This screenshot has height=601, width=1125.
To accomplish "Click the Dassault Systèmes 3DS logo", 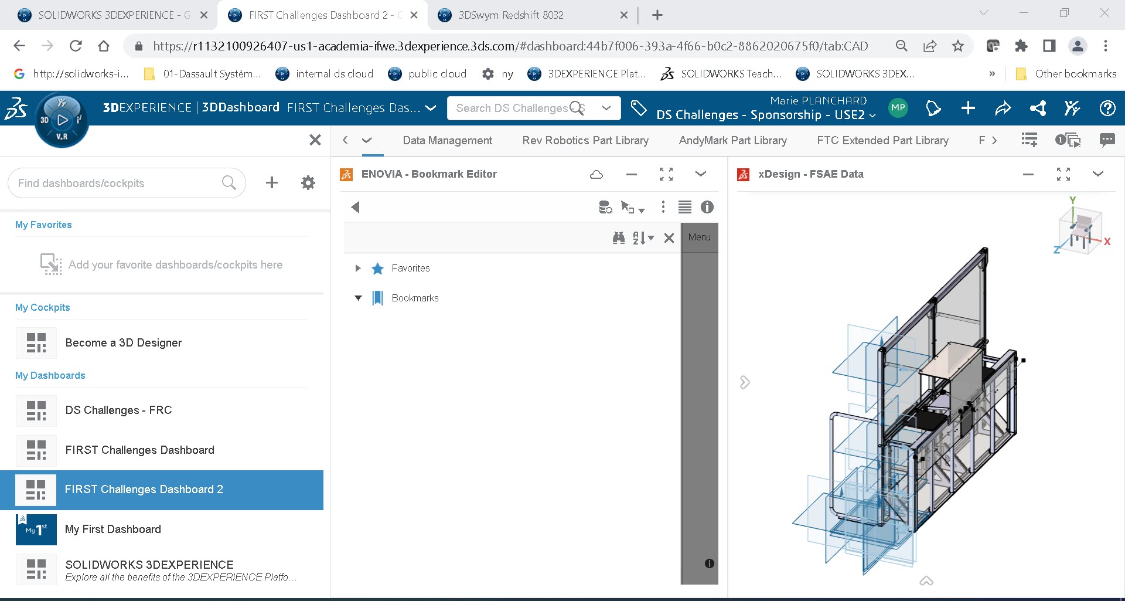I will point(16,108).
